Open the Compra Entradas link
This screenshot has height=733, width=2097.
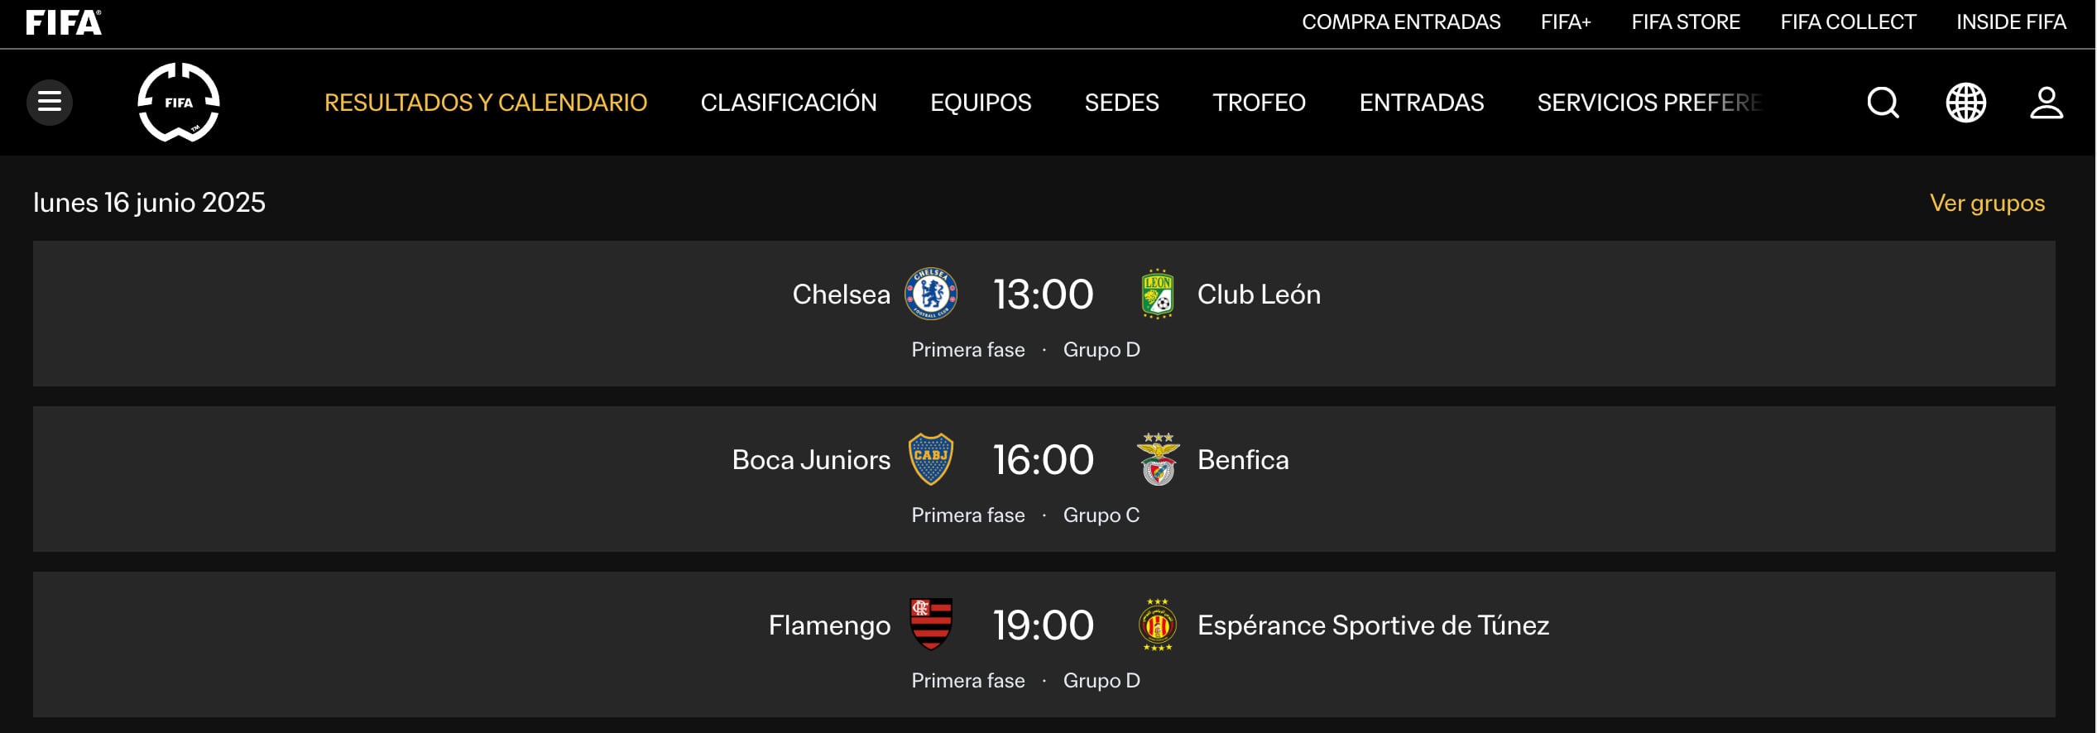[1401, 22]
